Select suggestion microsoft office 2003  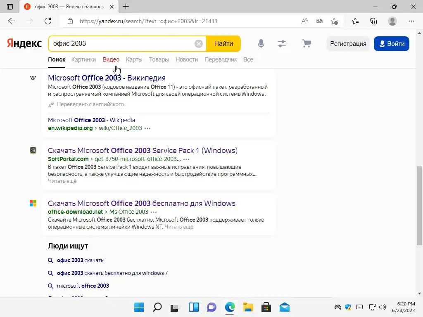[x=83, y=286]
